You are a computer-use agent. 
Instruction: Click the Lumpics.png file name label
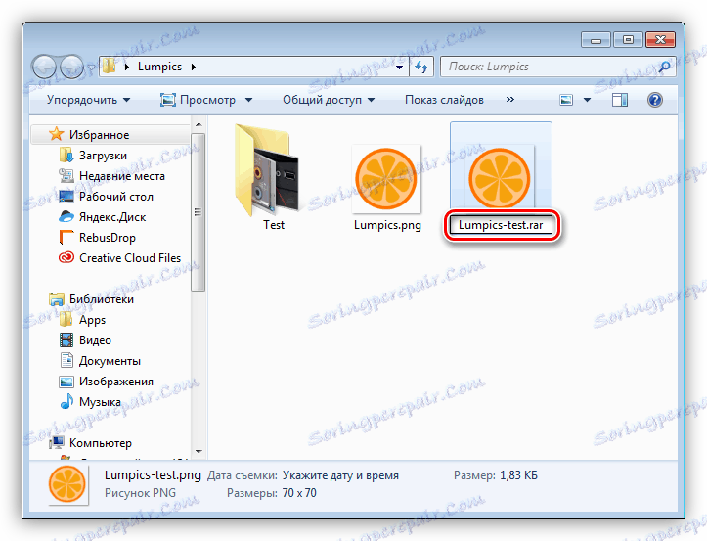pos(387,225)
